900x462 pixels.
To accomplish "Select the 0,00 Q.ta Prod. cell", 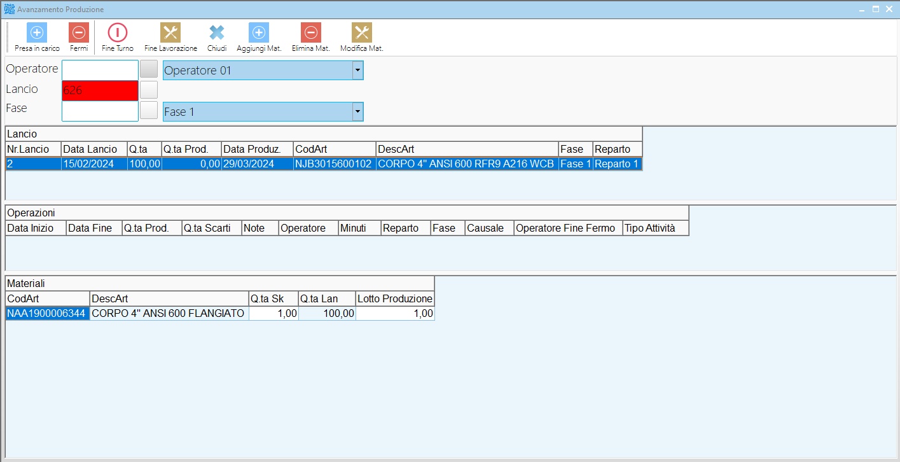I will pos(191,164).
